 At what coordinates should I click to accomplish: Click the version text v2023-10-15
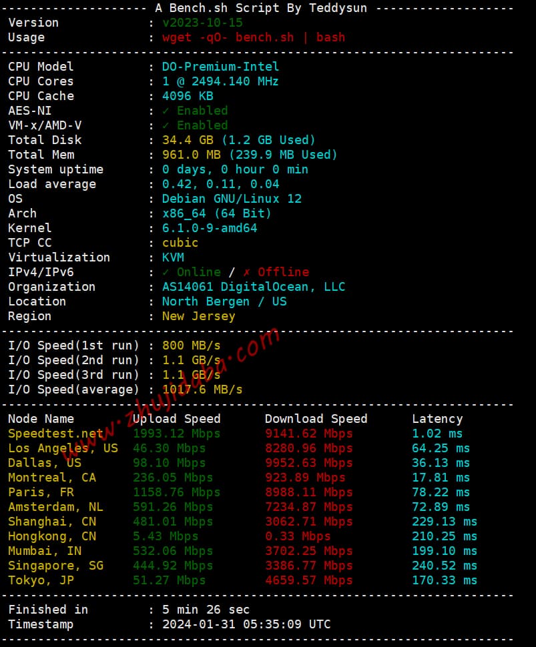(x=202, y=23)
